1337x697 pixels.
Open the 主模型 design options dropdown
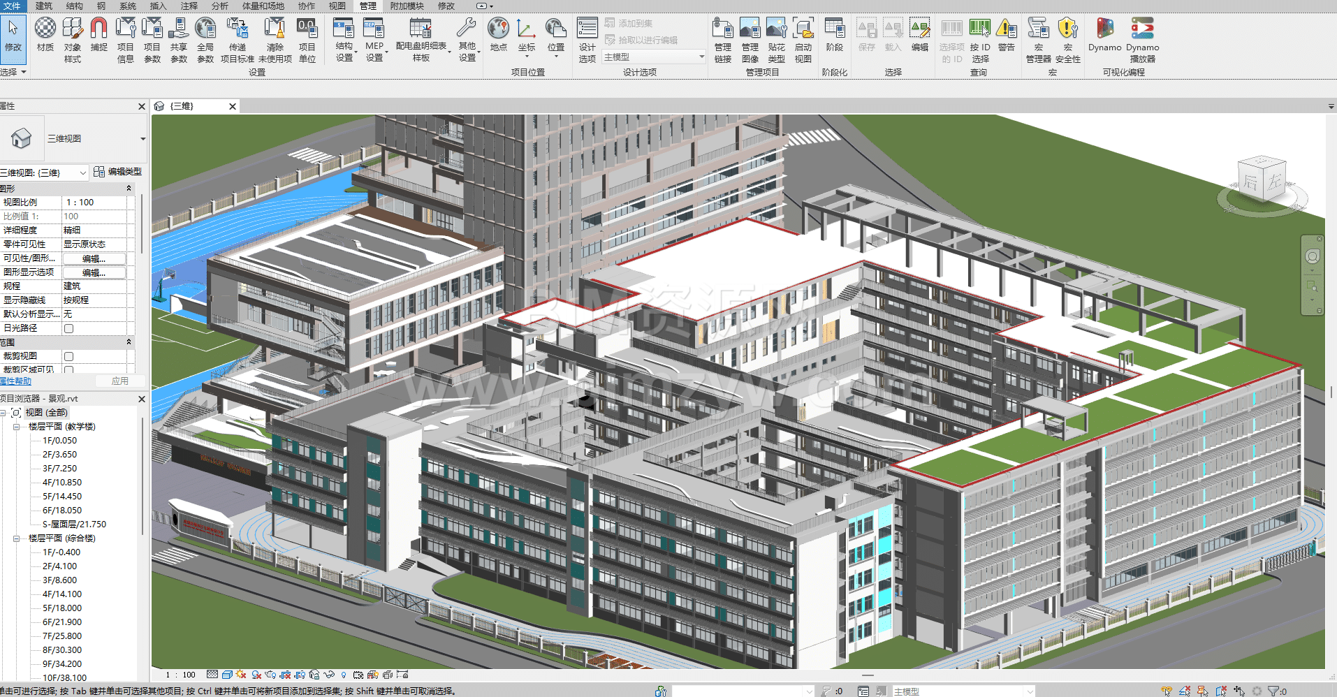coord(701,57)
